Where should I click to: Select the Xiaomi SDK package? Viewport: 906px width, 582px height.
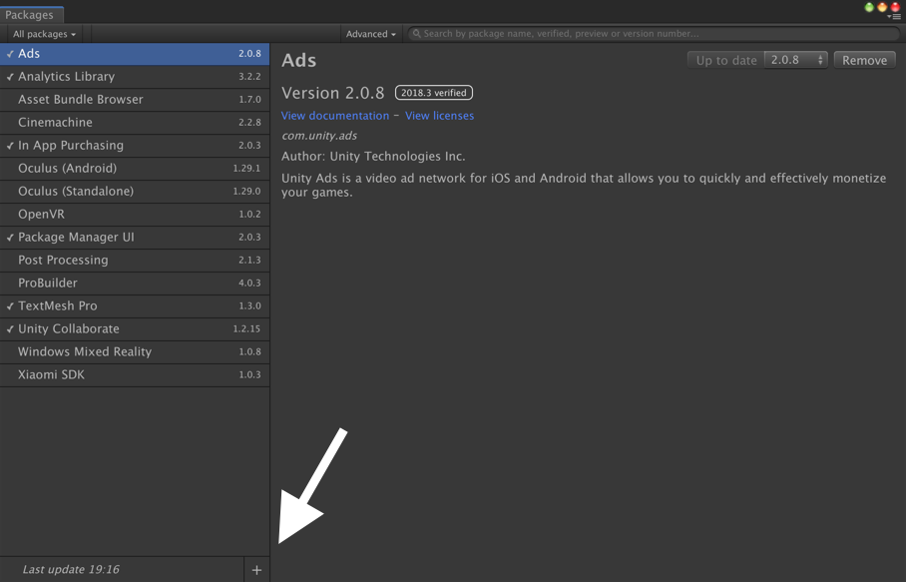[x=135, y=374]
